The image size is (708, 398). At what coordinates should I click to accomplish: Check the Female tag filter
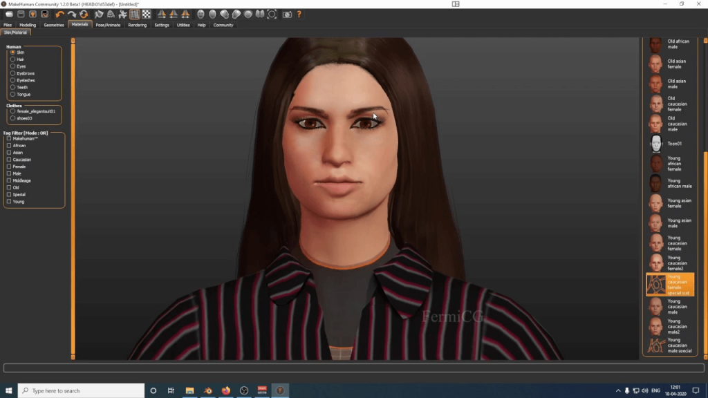pos(9,167)
